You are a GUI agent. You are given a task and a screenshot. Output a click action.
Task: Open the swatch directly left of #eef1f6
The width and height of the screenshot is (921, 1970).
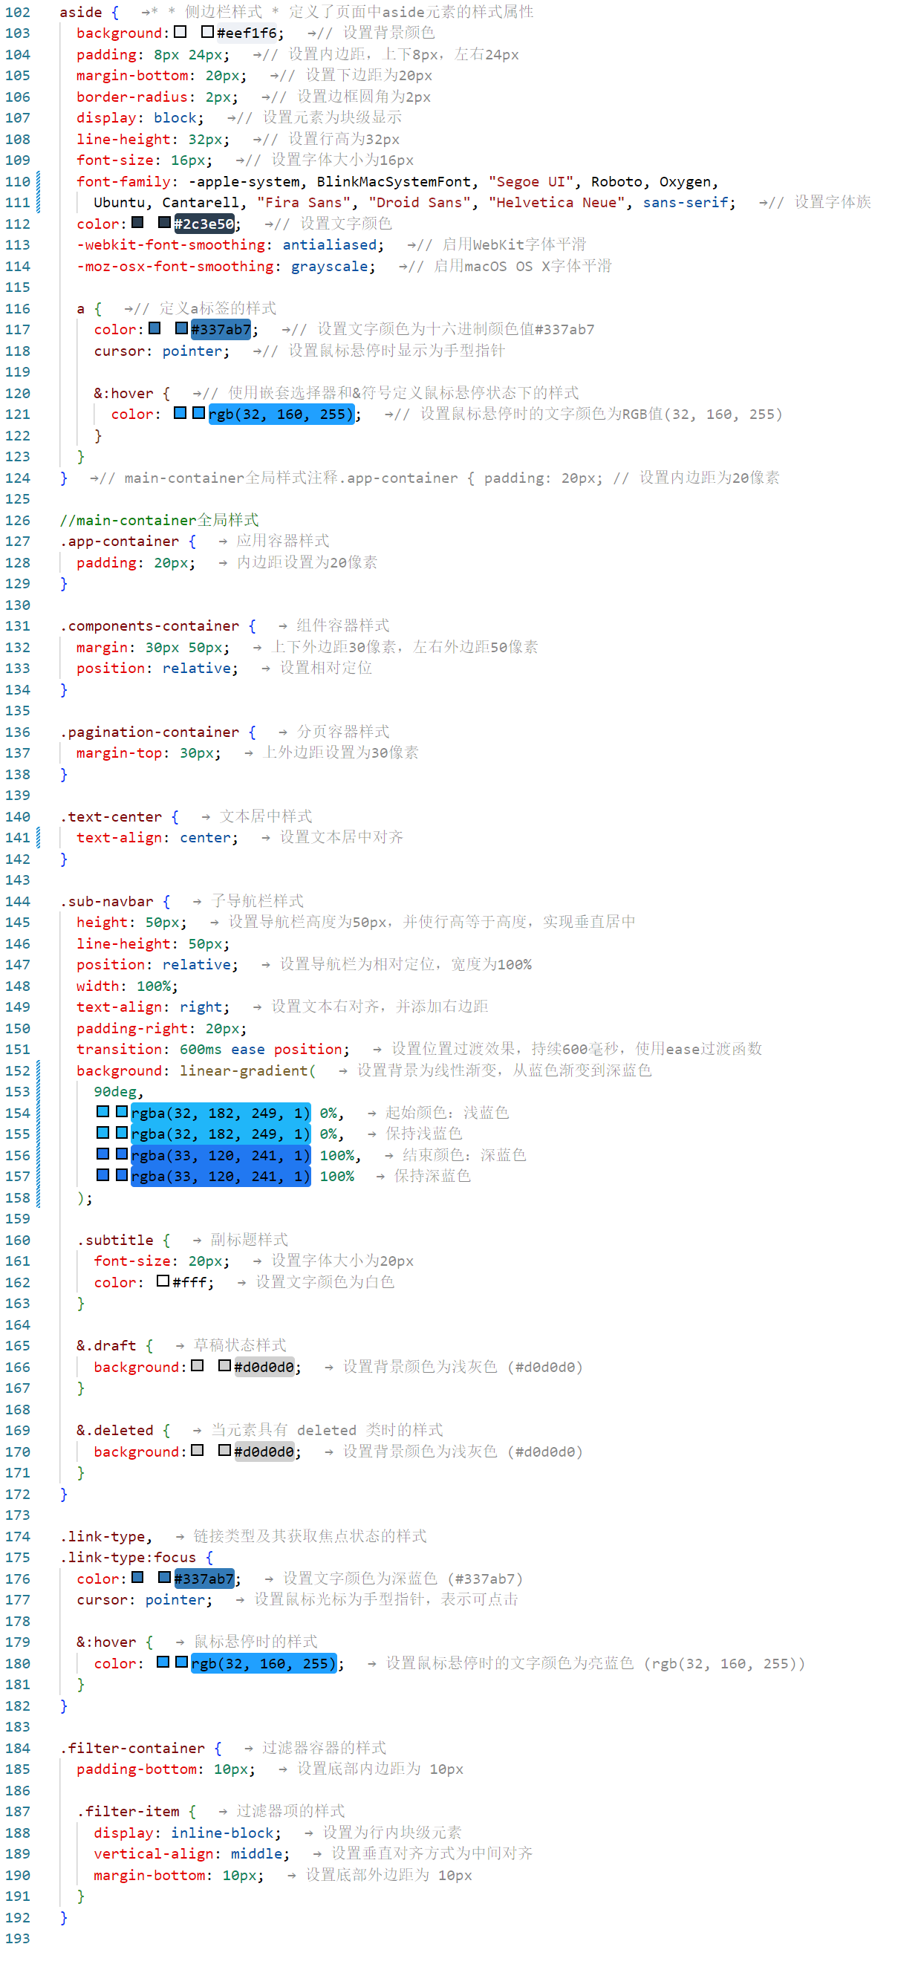click(207, 32)
